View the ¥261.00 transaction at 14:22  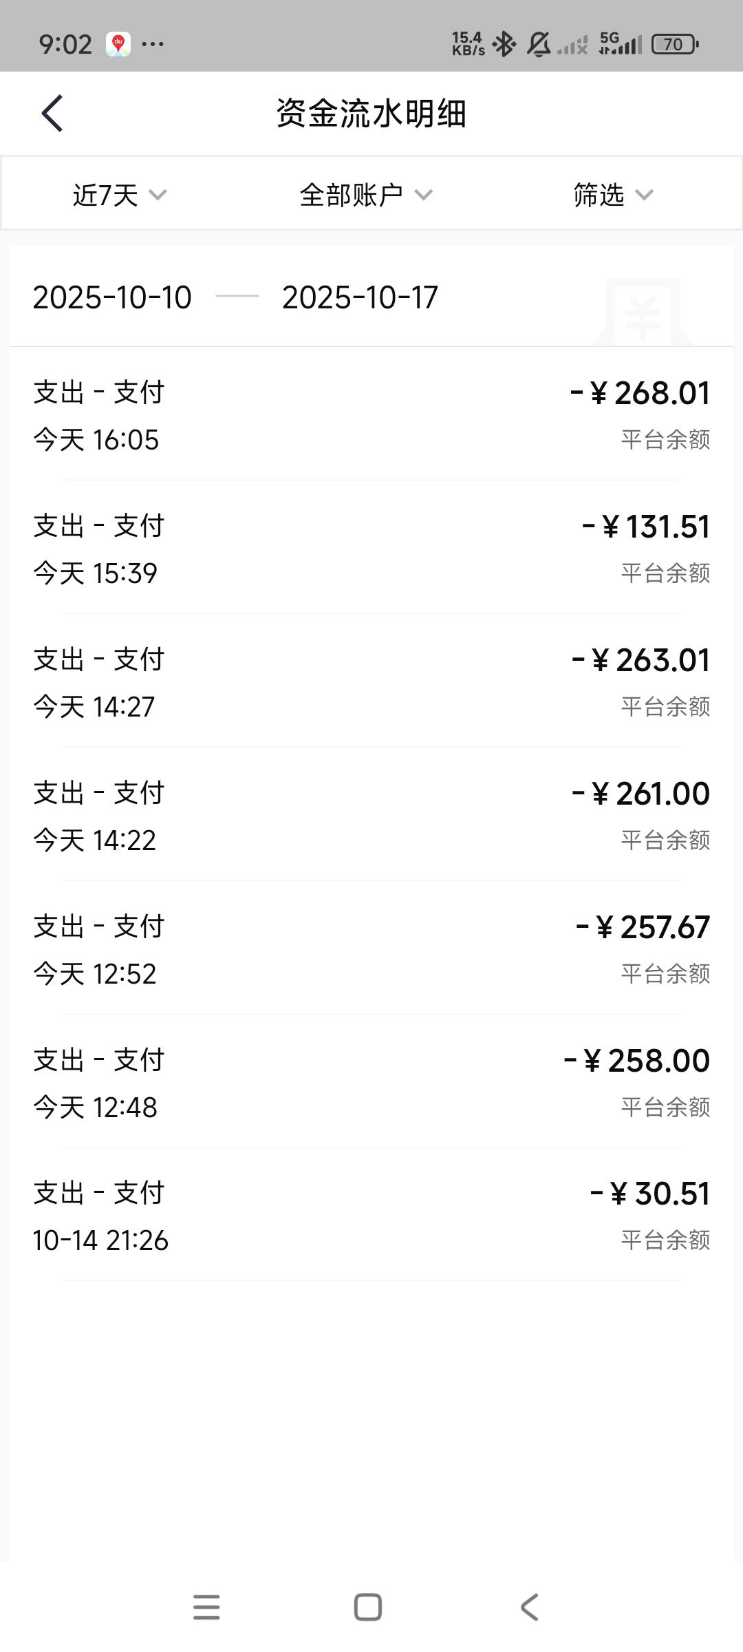coord(371,816)
